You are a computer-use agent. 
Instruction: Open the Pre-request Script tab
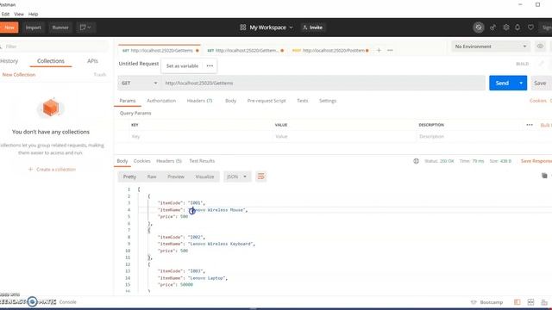(267, 101)
